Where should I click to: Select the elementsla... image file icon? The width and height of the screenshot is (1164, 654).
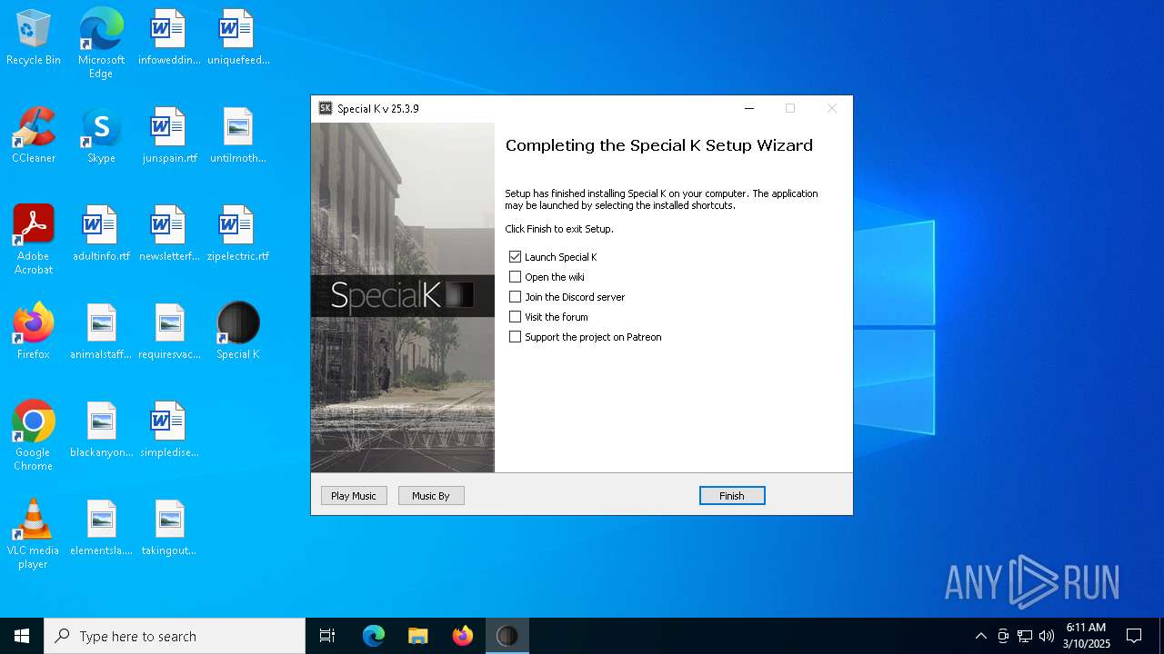coord(101,529)
